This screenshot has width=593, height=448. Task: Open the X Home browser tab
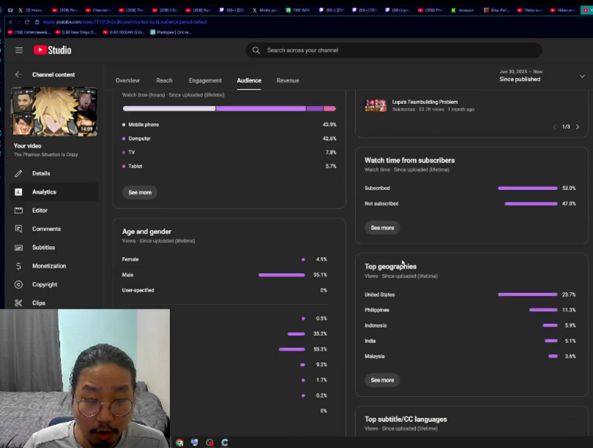pyautogui.click(x=31, y=10)
